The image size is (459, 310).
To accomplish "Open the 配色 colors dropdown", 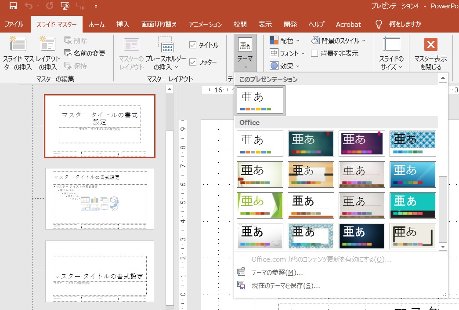I will coord(284,40).
